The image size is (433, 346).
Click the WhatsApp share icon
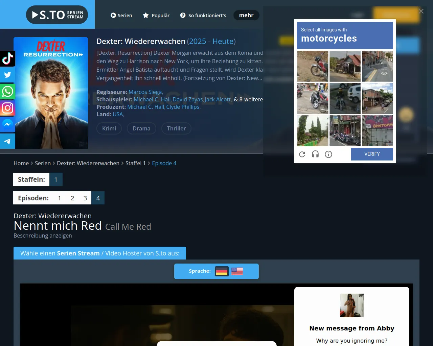7,92
